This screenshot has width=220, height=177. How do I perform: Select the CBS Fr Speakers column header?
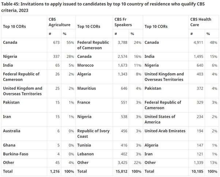123,22
